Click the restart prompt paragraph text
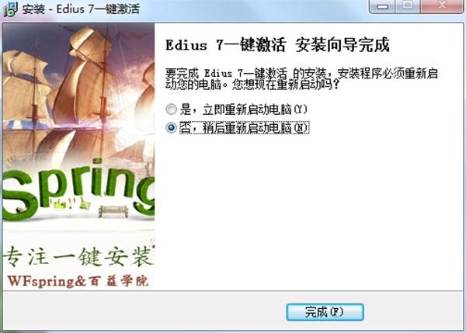Image resolution: width=466 pixels, height=333 pixels. [x=301, y=78]
